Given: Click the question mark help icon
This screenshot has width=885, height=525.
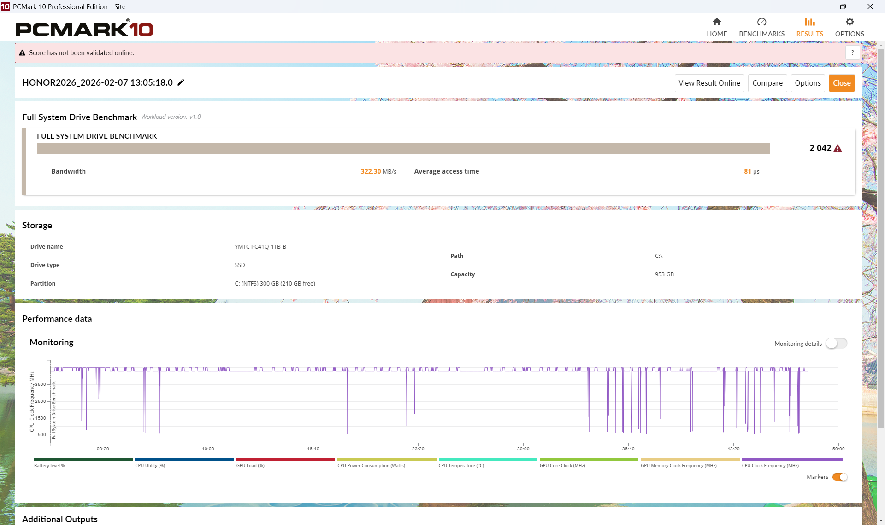Looking at the screenshot, I should [853, 53].
